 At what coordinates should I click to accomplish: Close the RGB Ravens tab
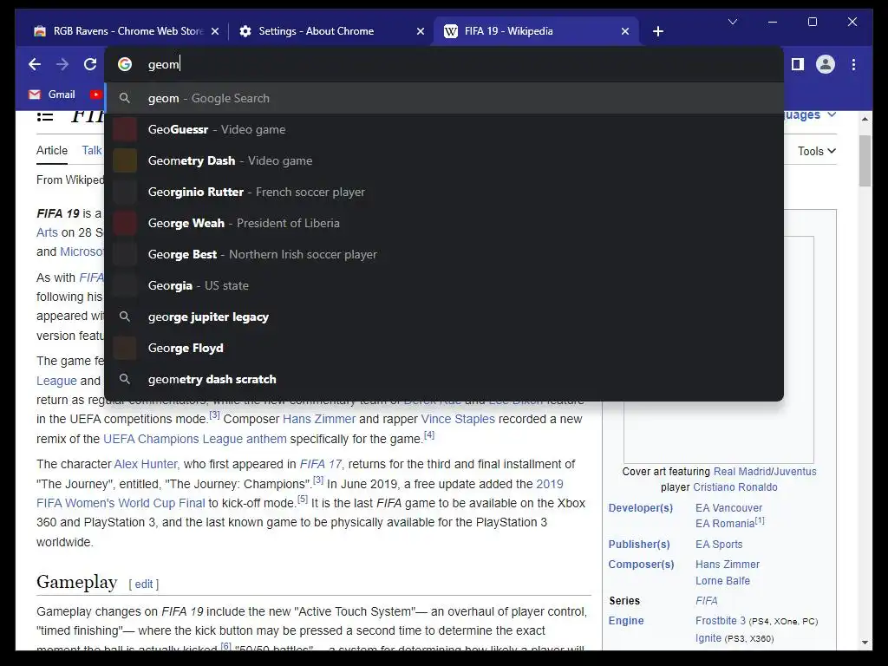coord(215,31)
